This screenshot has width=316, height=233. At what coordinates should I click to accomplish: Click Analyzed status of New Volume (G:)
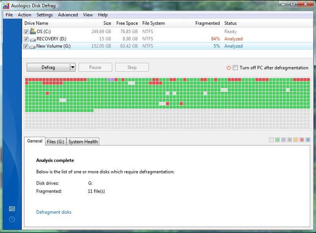[x=233, y=46]
